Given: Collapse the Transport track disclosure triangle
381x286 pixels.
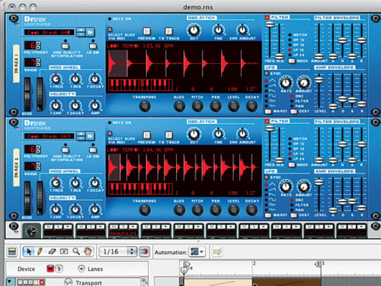Looking at the screenshot, I should (10, 282).
